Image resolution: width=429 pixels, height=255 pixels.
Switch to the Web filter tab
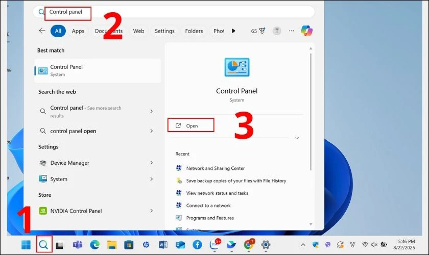pyautogui.click(x=139, y=31)
